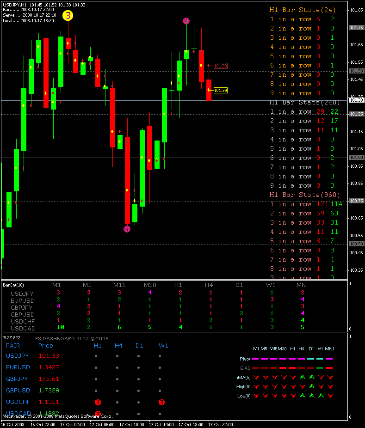
Task: Click the iLow(0) red down arrow under MN1
Action: point(330,396)
